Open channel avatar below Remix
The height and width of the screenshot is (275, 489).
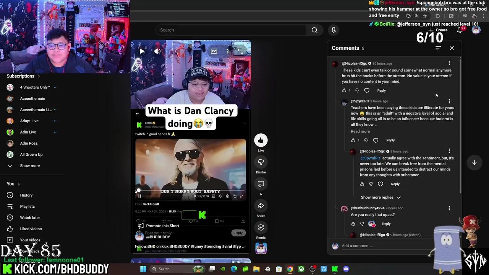(x=261, y=248)
